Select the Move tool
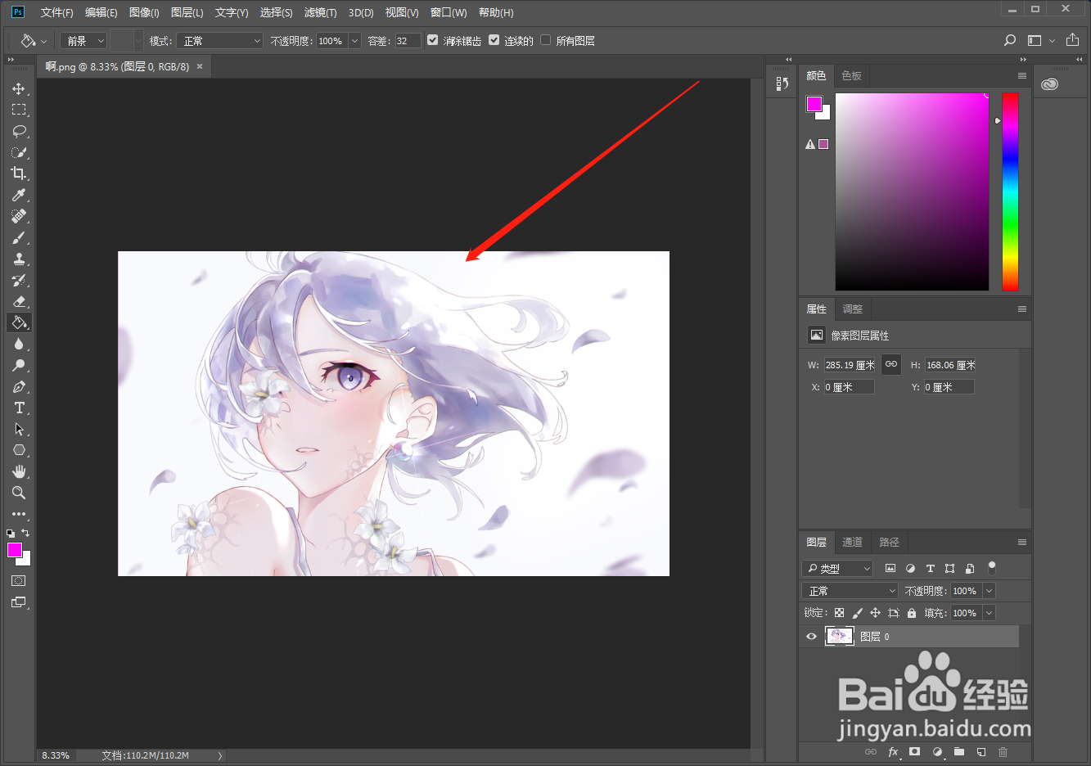Image resolution: width=1091 pixels, height=766 pixels. coord(19,88)
